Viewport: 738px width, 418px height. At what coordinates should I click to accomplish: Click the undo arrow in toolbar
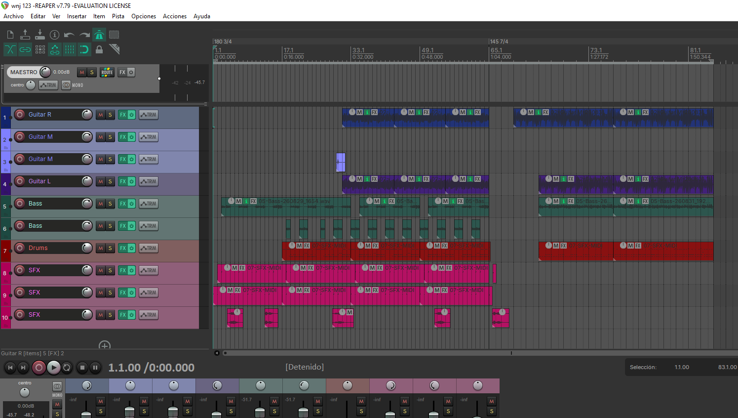pyautogui.click(x=69, y=35)
